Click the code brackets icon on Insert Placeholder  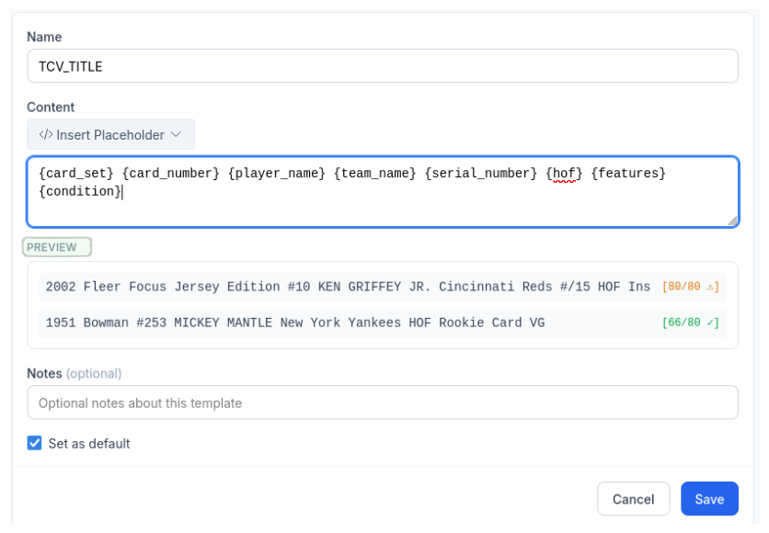(x=46, y=134)
